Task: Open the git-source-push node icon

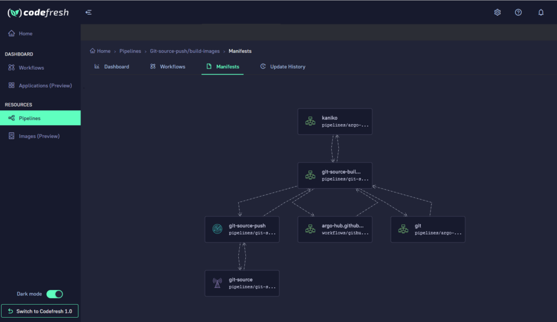Action: point(216,229)
